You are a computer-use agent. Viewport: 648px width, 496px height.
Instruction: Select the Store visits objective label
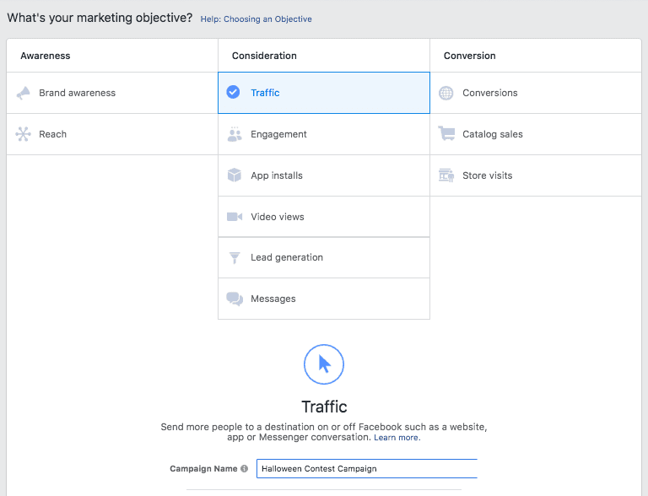click(x=487, y=175)
